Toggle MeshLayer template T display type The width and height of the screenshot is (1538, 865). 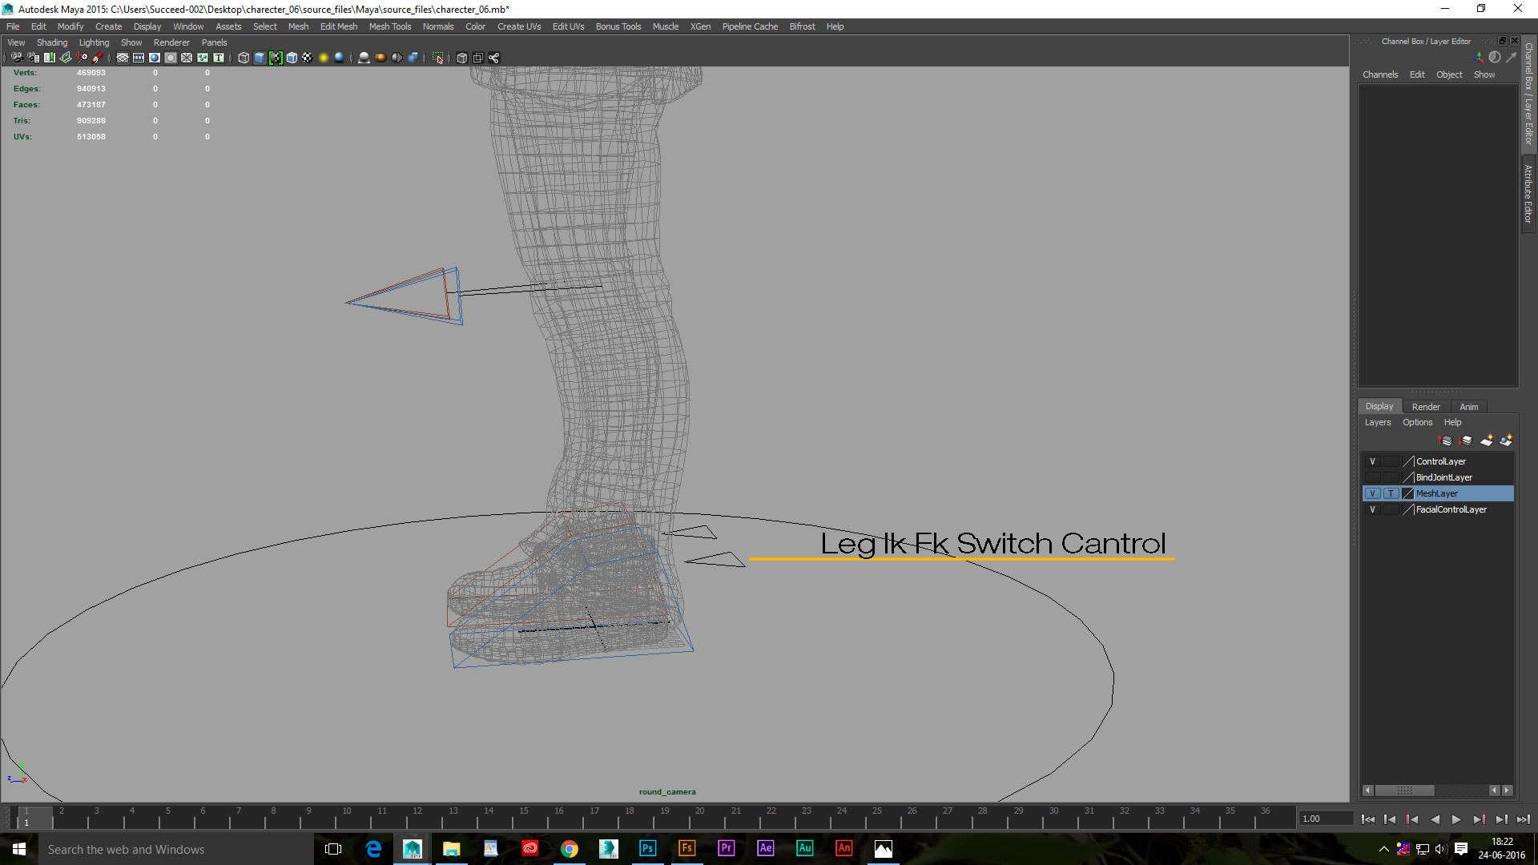pos(1391,493)
